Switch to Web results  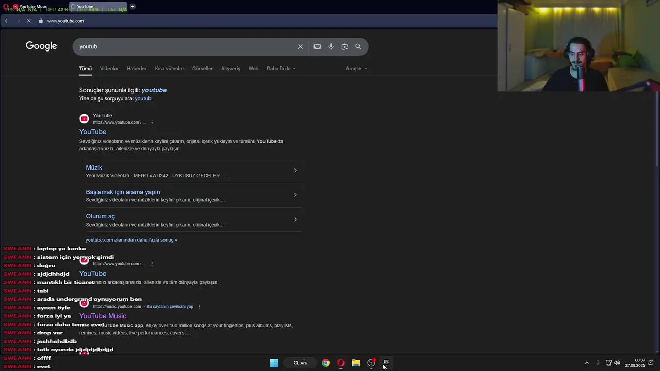point(253,68)
